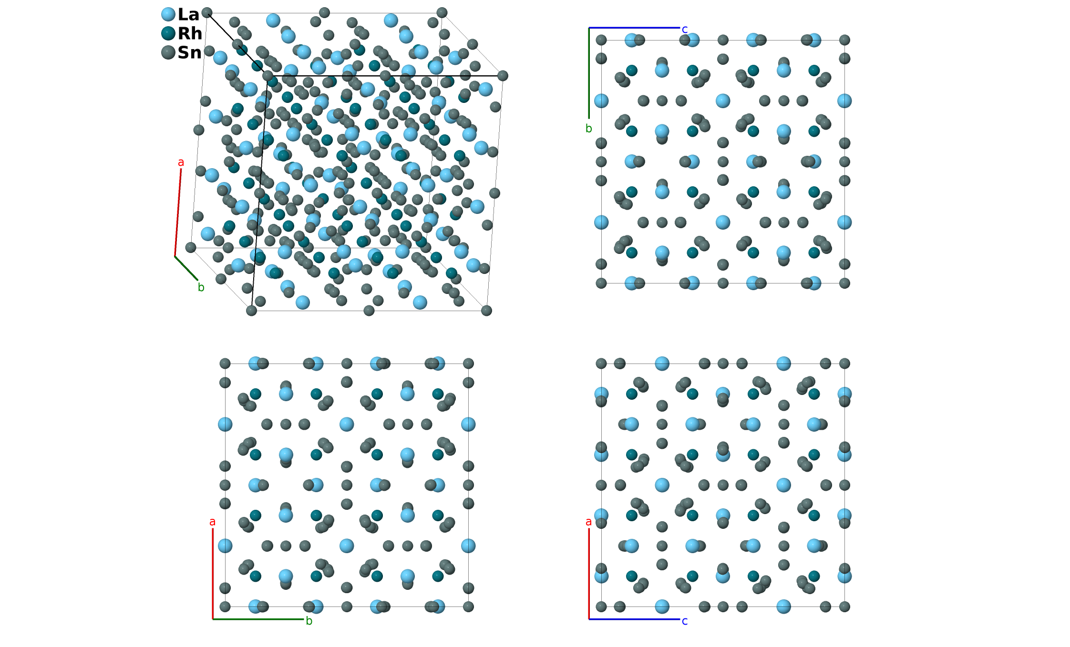Image resolution: width=1070 pixels, height=647 pixels.
Task: Click red a-axis line in bottom-right projection
Action: click(589, 574)
